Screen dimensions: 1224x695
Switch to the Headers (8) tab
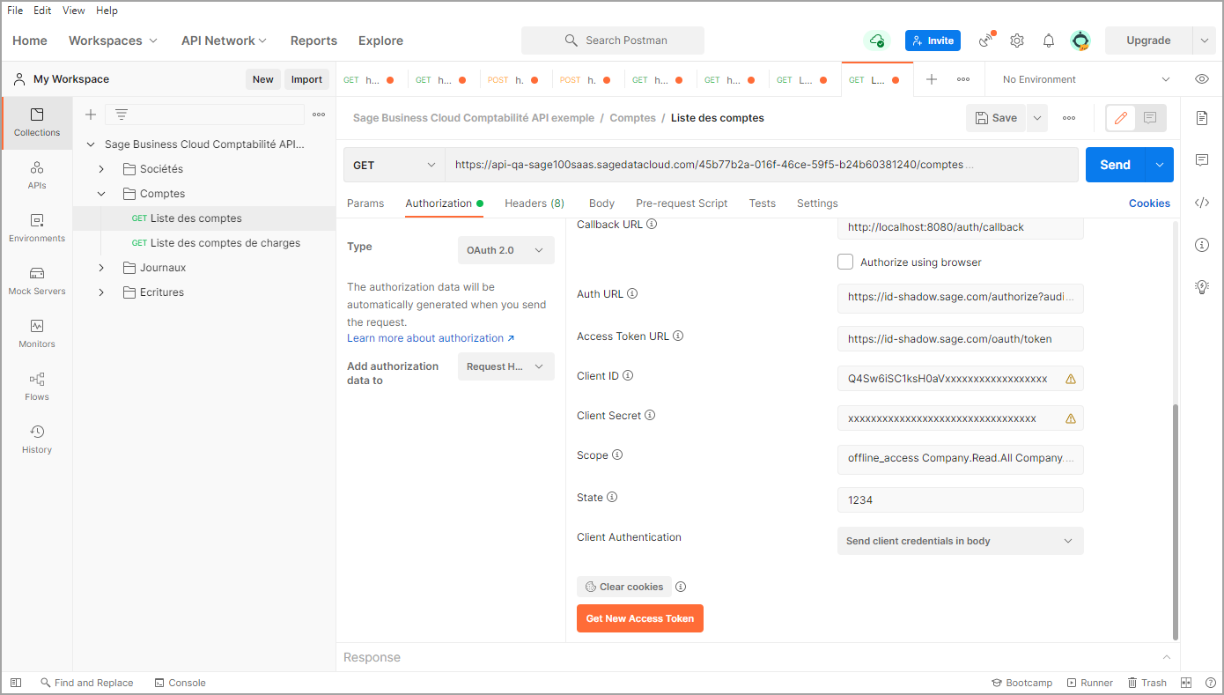(535, 203)
